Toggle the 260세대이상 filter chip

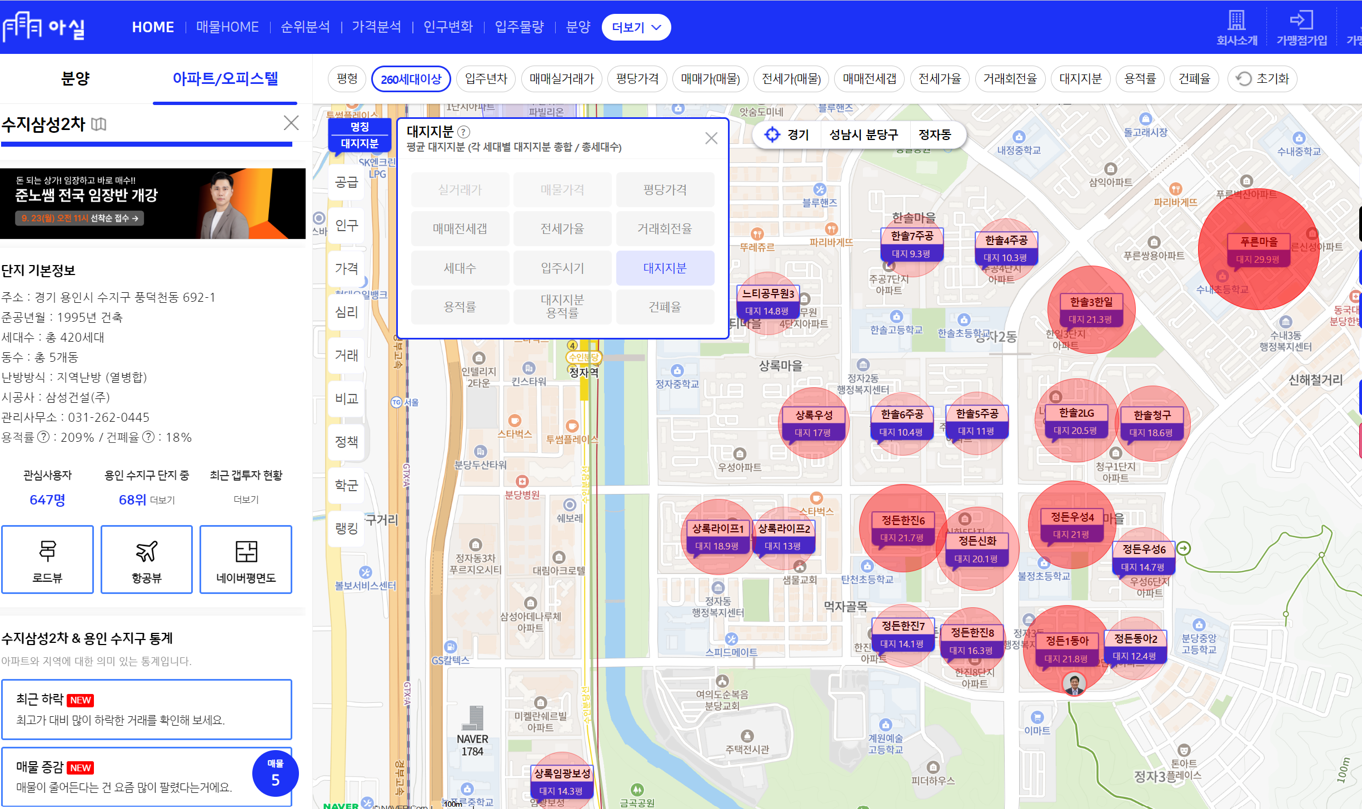pyautogui.click(x=411, y=79)
